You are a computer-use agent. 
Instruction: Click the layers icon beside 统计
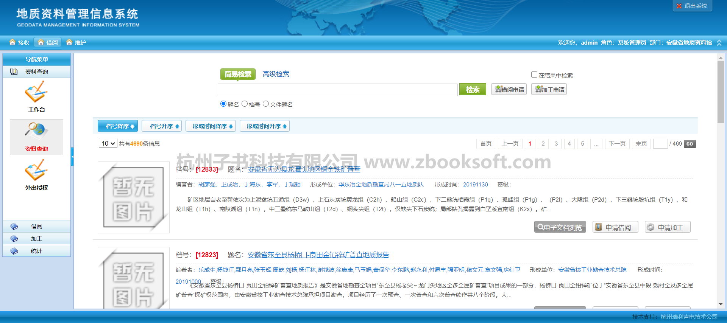tap(14, 251)
